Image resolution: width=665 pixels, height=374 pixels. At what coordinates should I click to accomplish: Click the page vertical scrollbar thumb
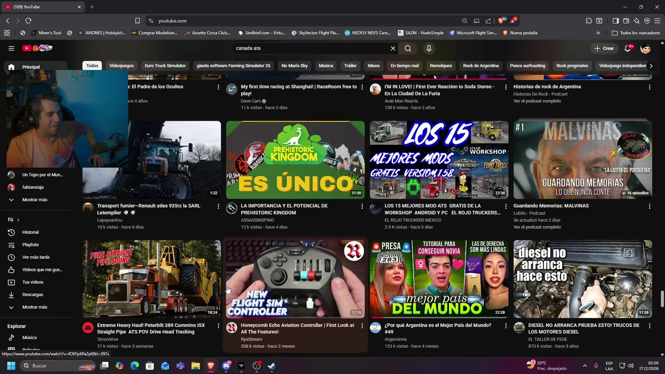(x=662, y=299)
